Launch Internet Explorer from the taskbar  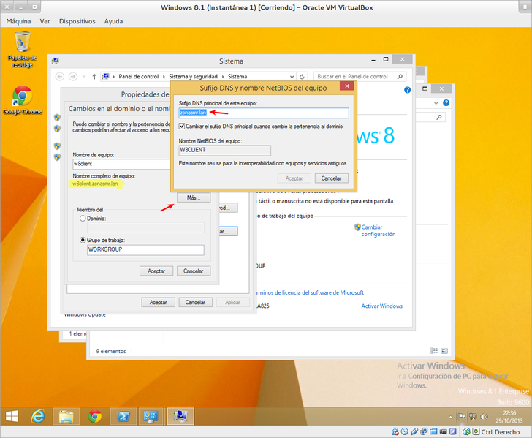coord(38,416)
